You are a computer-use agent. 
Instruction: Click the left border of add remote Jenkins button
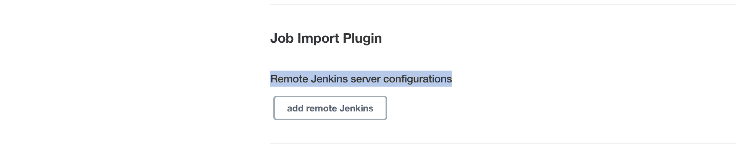274,108
